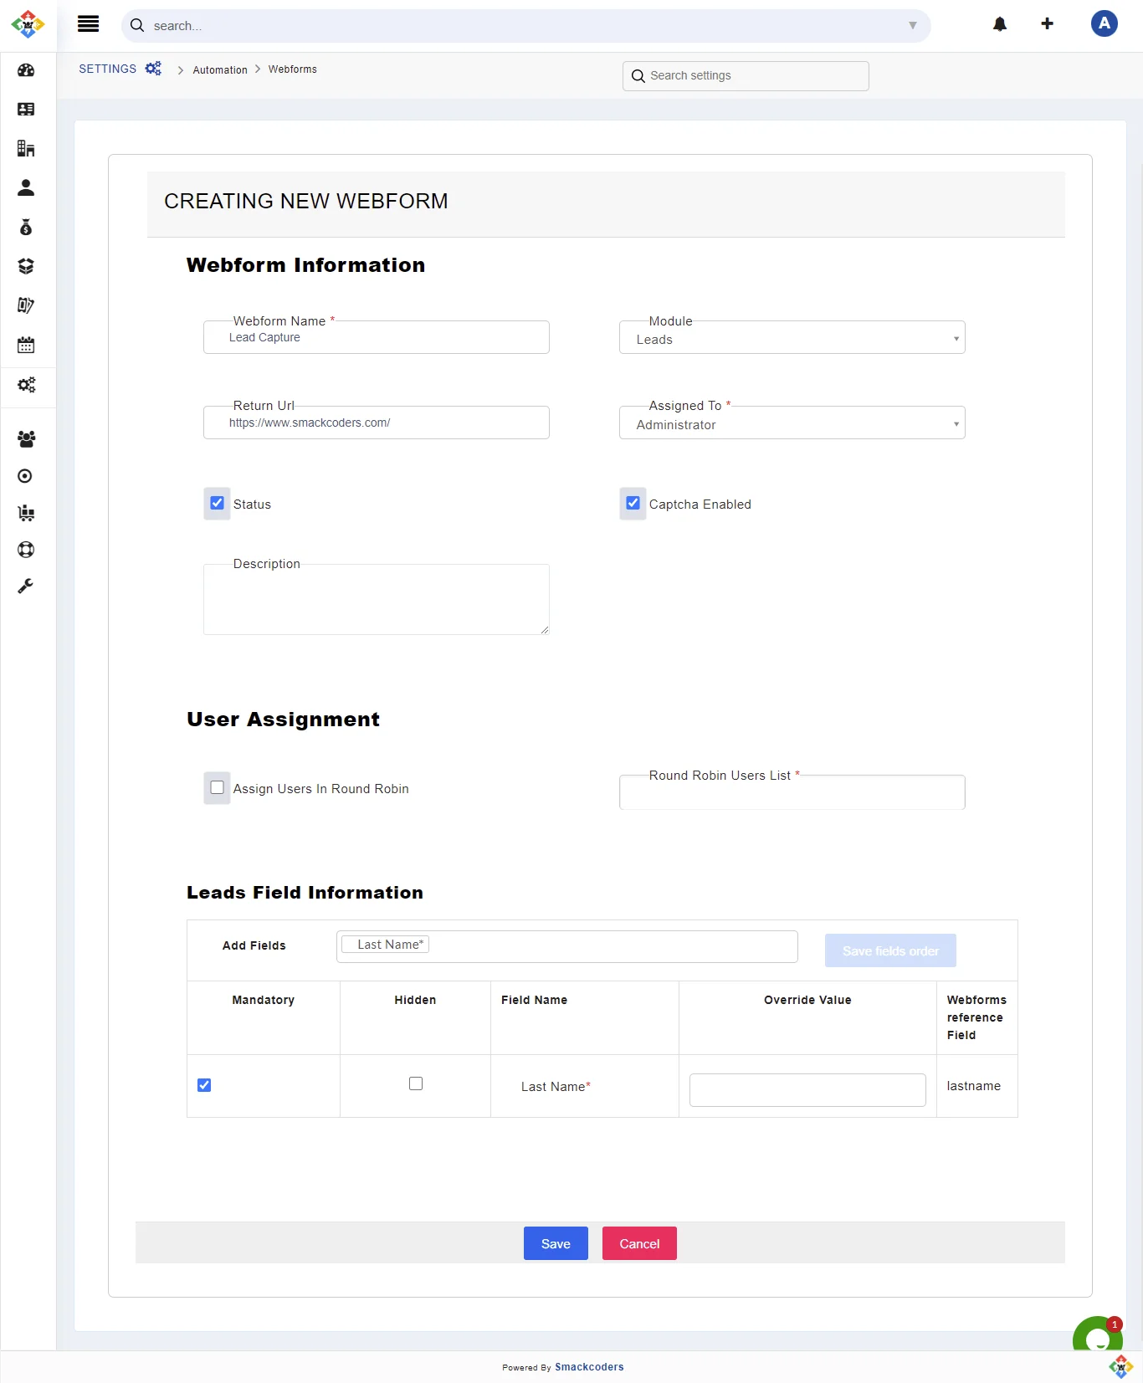Click the buildings organizations icon in sidebar
The width and height of the screenshot is (1143, 1383).
tap(26, 149)
